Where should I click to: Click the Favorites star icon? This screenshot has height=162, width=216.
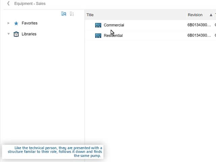tap(16, 23)
